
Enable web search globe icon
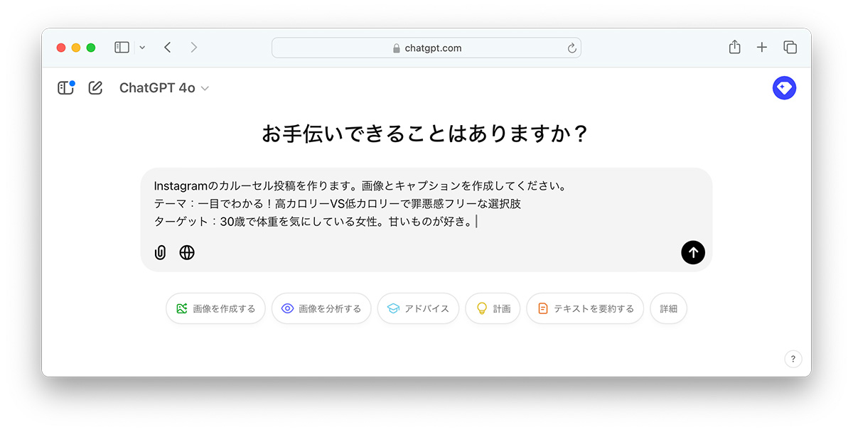(x=187, y=252)
